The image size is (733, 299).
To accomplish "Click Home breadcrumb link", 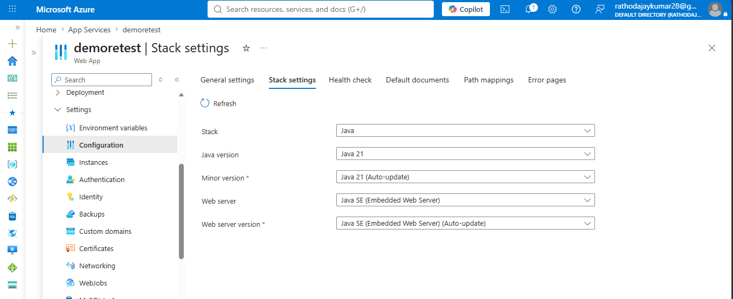I will [x=46, y=30].
